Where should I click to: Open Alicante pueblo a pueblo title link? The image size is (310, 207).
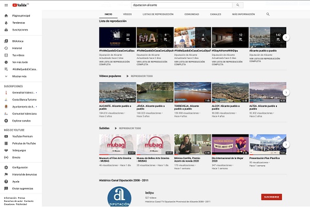263,51
